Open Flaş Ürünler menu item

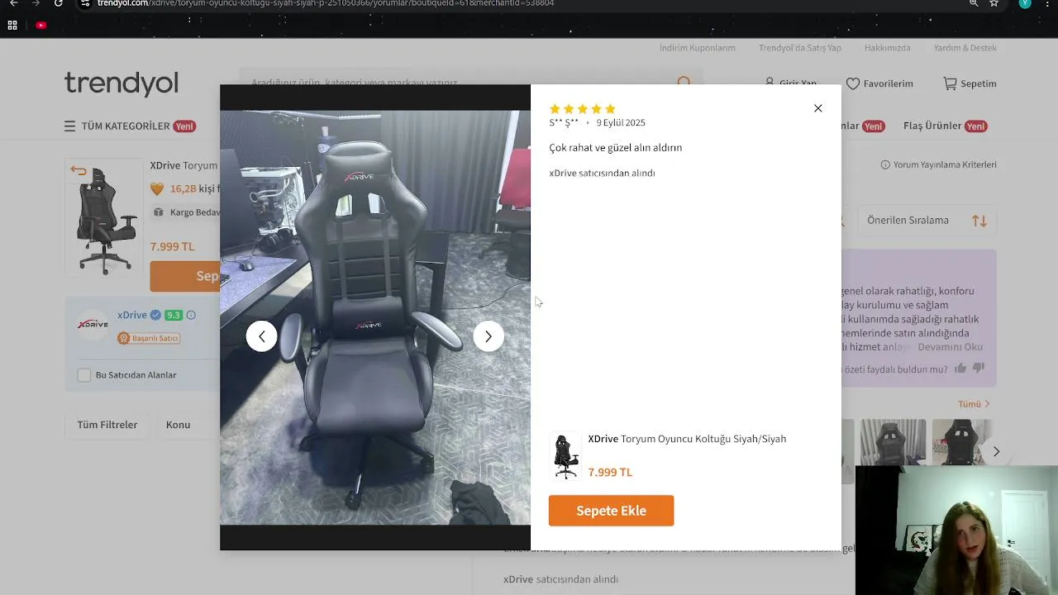point(946,126)
